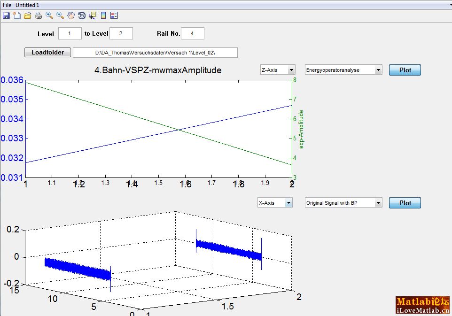Click Plot button beside Original Signal with BP

click(405, 203)
